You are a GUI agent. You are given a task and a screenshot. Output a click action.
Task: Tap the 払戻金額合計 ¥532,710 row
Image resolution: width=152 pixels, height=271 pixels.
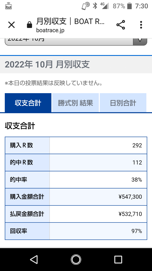coord(76,214)
